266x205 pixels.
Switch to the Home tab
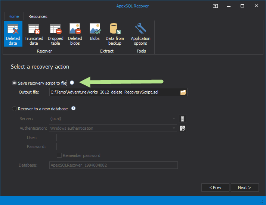14,16
